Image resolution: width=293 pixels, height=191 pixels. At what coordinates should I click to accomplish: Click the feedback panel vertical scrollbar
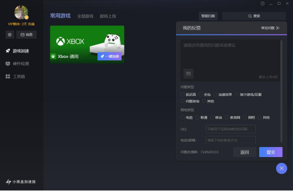(x=281, y=91)
